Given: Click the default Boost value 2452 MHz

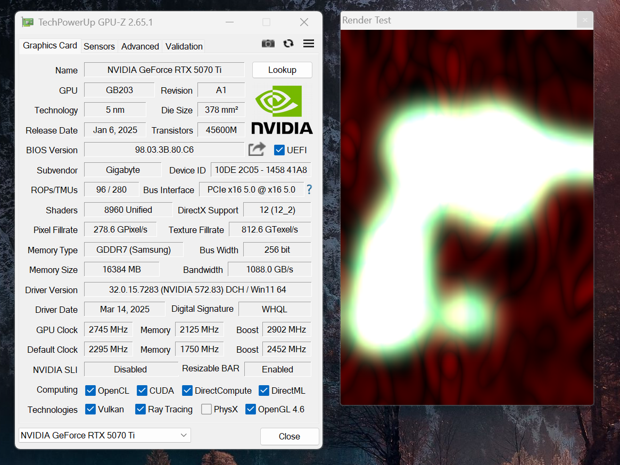Looking at the screenshot, I should 287,349.
